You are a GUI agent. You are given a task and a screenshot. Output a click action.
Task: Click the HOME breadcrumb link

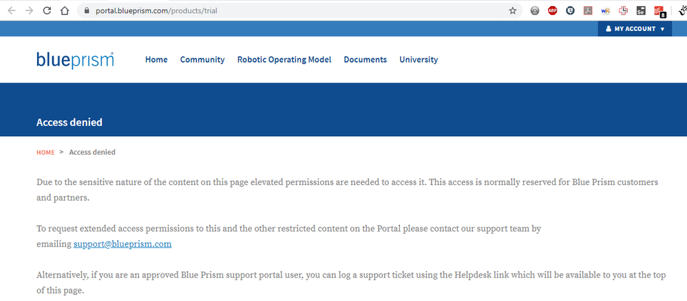point(45,153)
